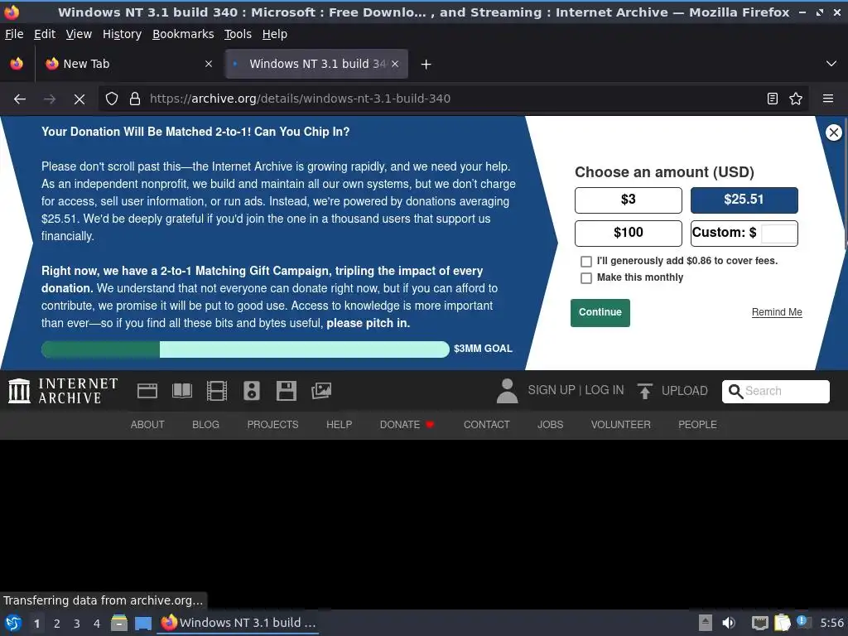The width and height of the screenshot is (848, 636).
Task: Go back using the browser back arrow
Action: click(x=20, y=99)
